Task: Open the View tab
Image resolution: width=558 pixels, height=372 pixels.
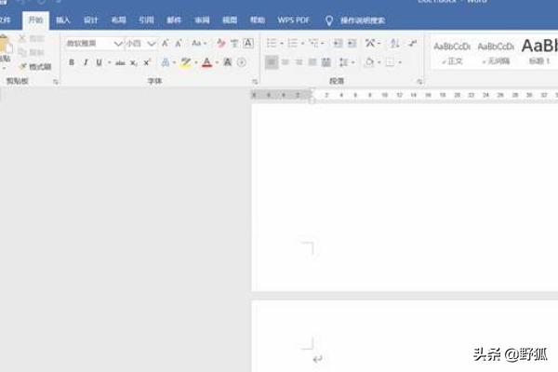Action: pyautogui.click(x=230, y=20)
